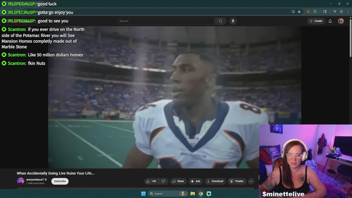Click the Share button under the video
The image size is (352, 198).
tap(178, 181)
